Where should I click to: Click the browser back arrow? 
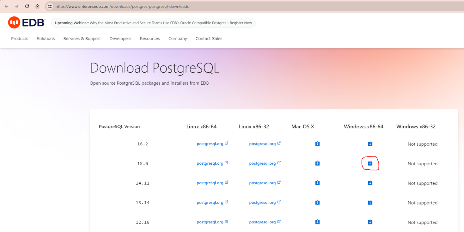click(6, 6)
